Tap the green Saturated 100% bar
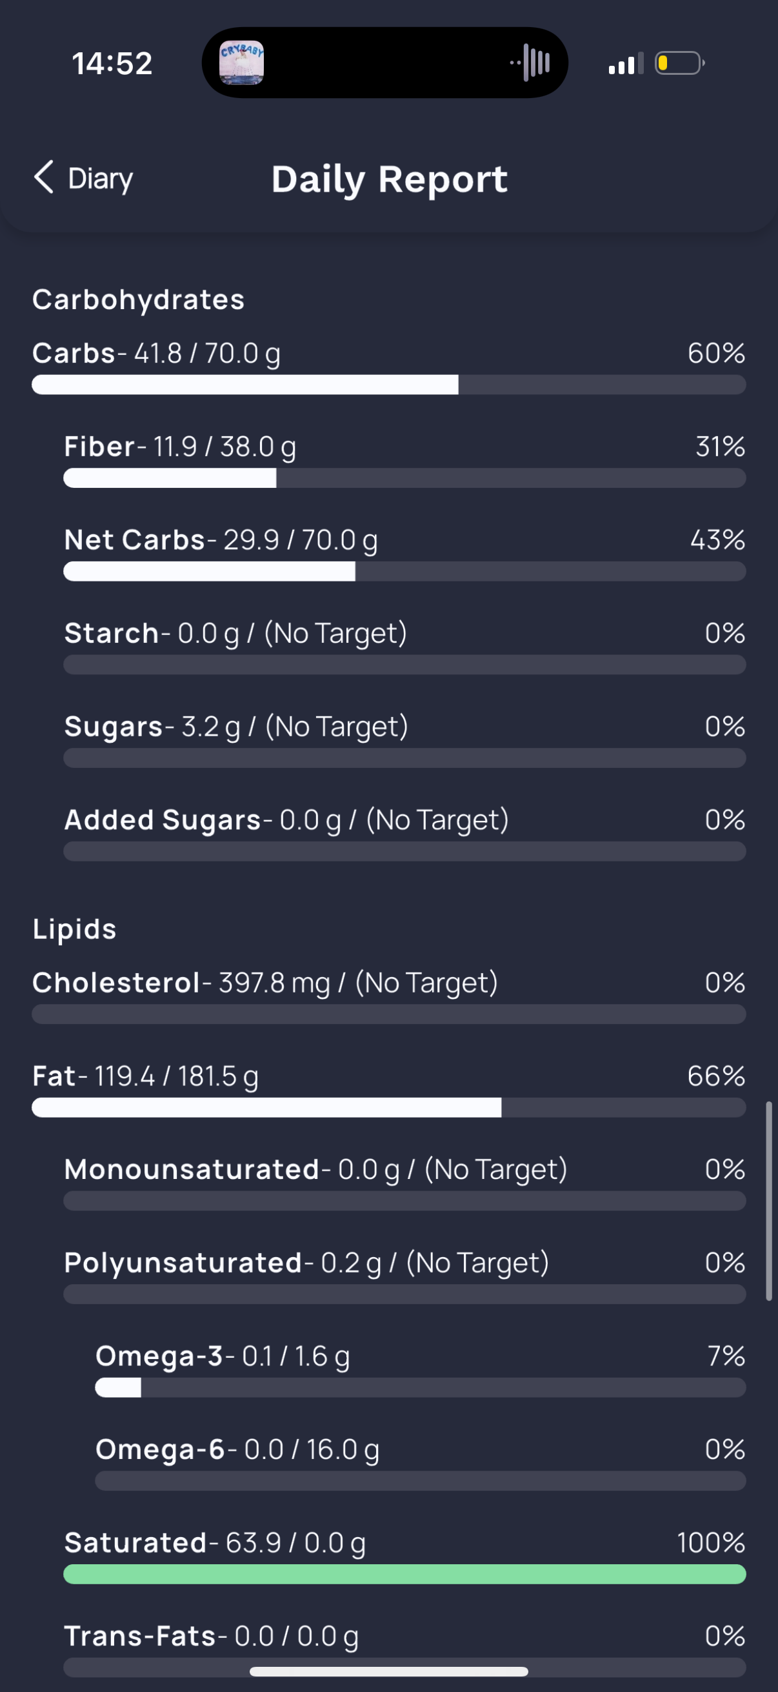 coord(404,1573)
